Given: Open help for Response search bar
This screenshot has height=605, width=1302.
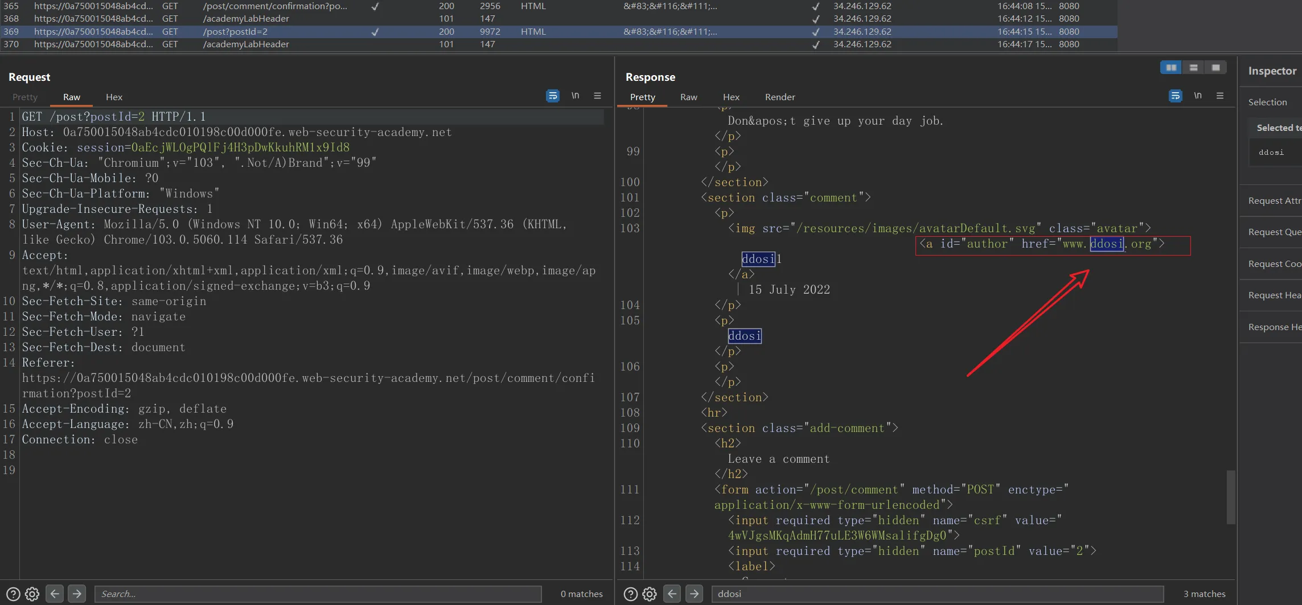Looking at the screenshot, I should 630,594.
